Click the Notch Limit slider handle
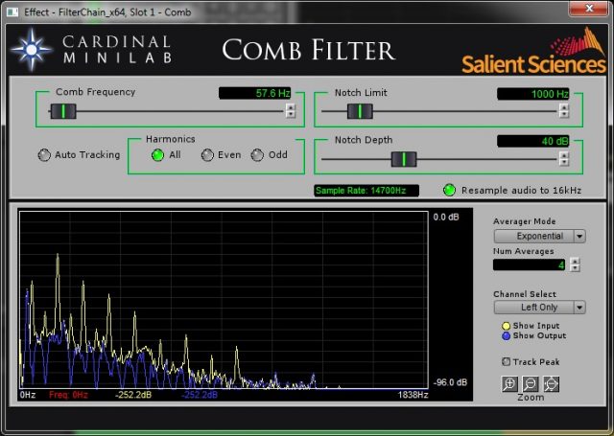The height and width of the screenshot is (436, 614). [360, 111]
